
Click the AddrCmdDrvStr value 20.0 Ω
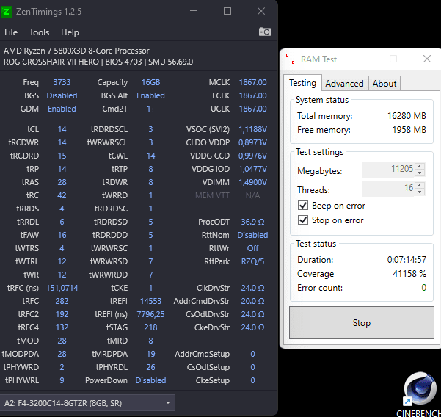(x=252, y=301)
